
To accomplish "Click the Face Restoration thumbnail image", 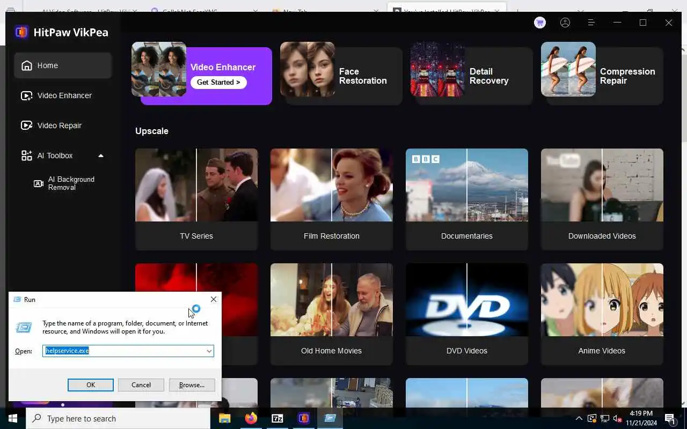I will coord(308,69).
